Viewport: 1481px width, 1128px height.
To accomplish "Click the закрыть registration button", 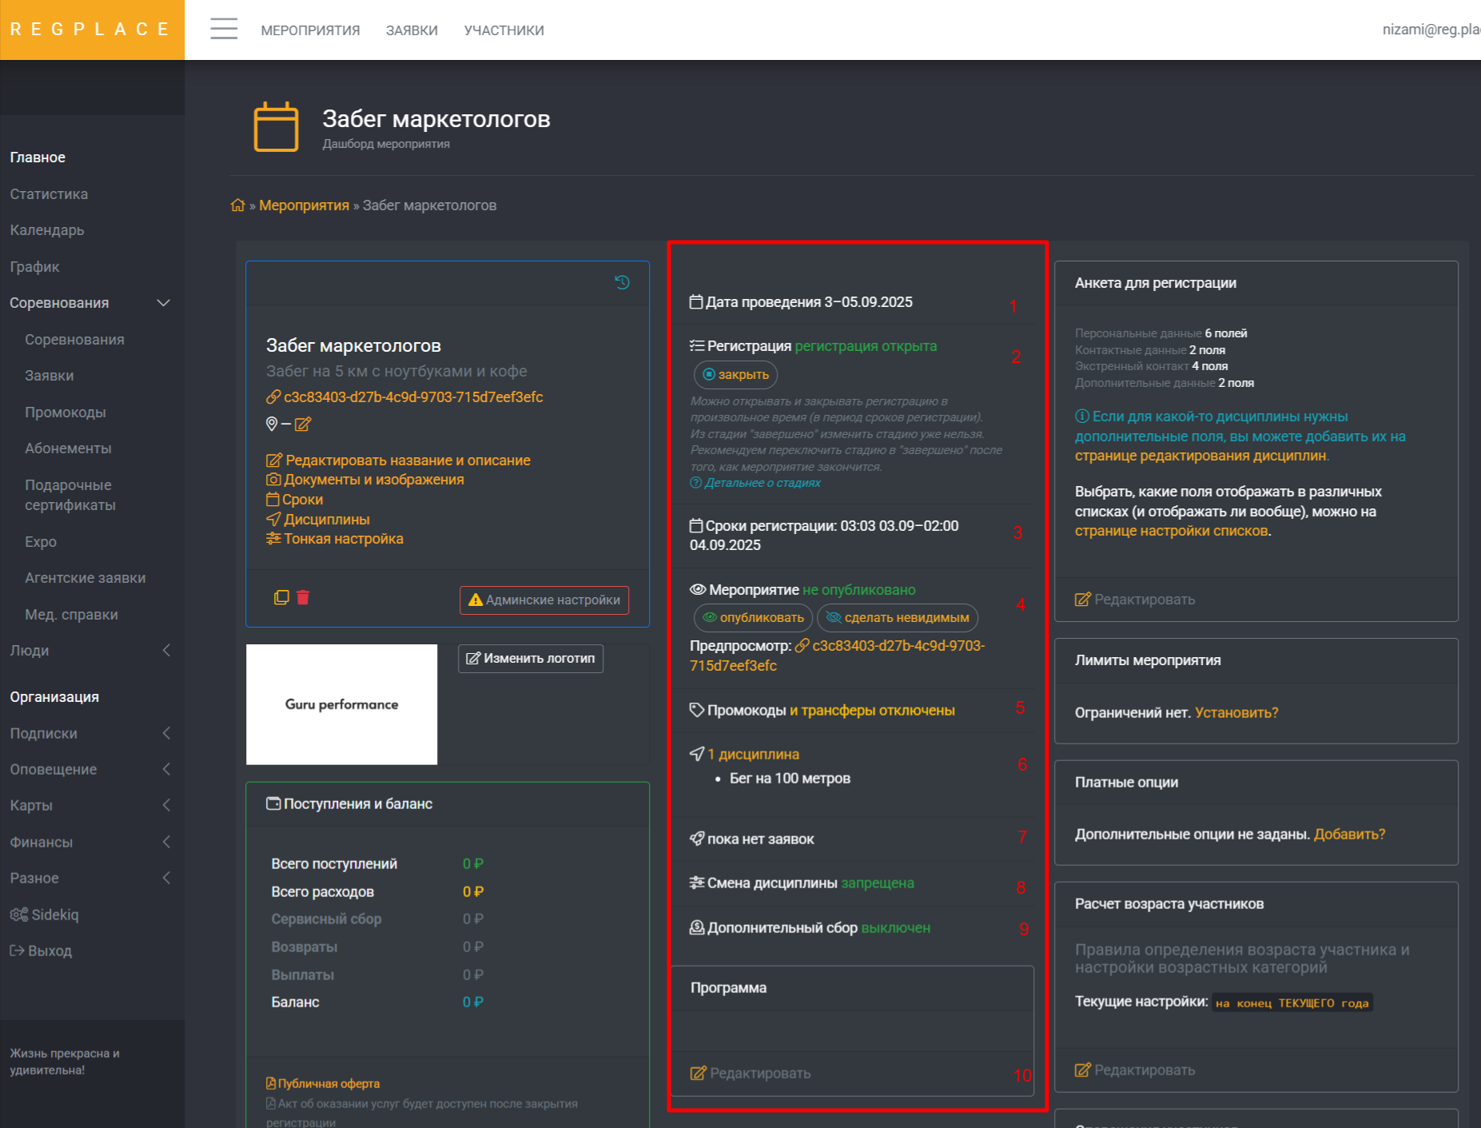I will click(x=735, y=374).
